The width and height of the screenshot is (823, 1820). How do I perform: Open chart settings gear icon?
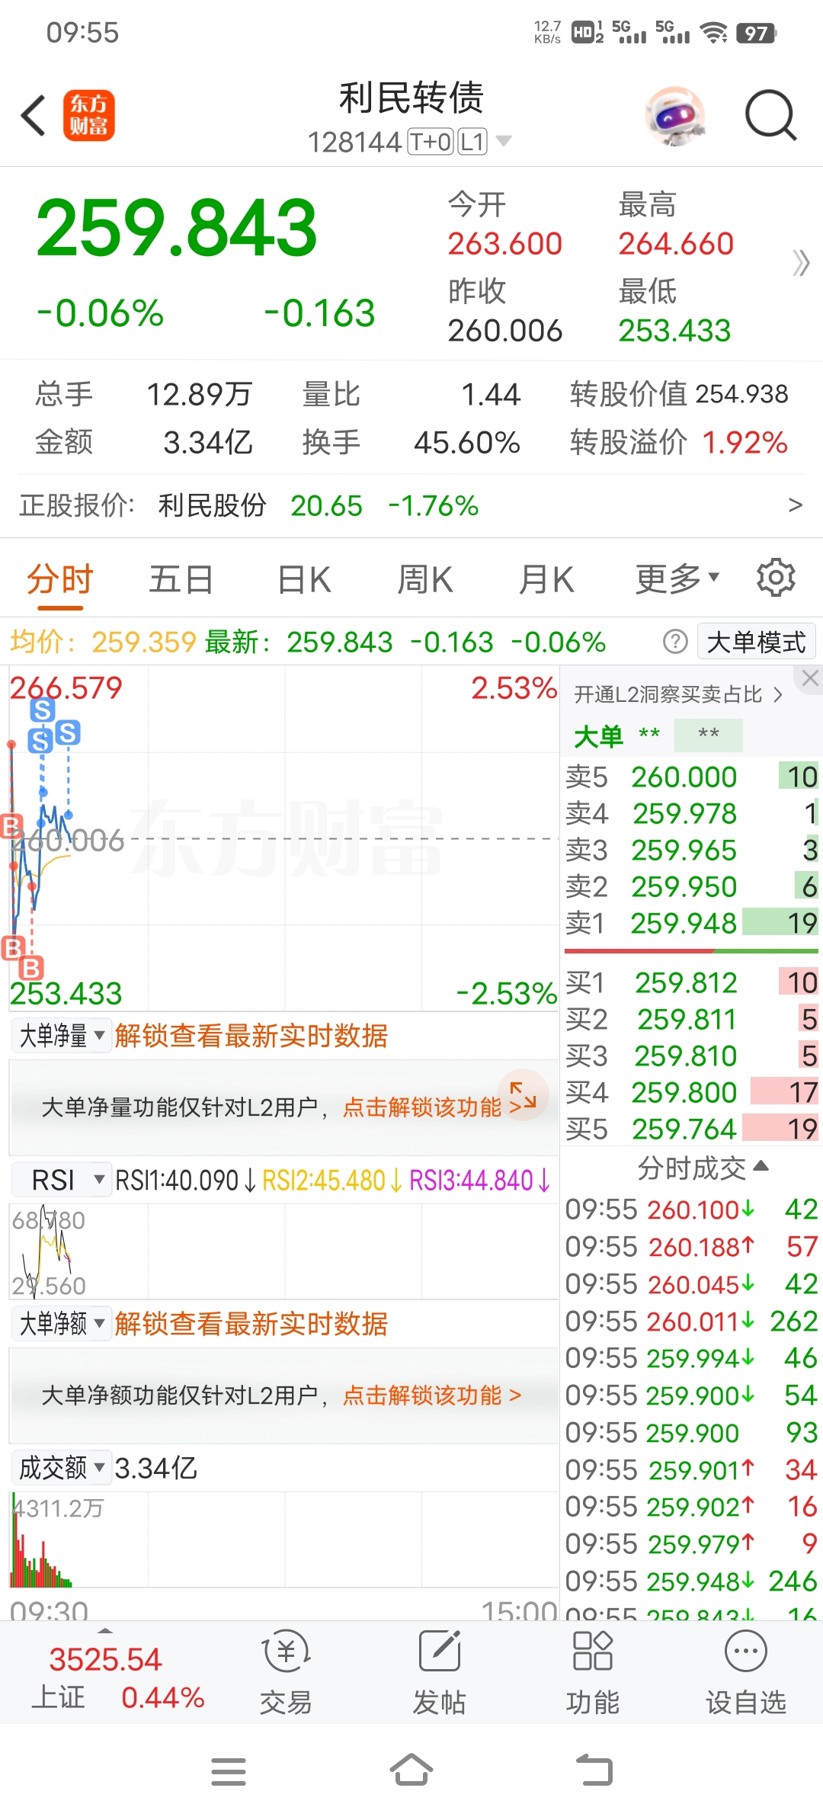click(x=776, y=578)
